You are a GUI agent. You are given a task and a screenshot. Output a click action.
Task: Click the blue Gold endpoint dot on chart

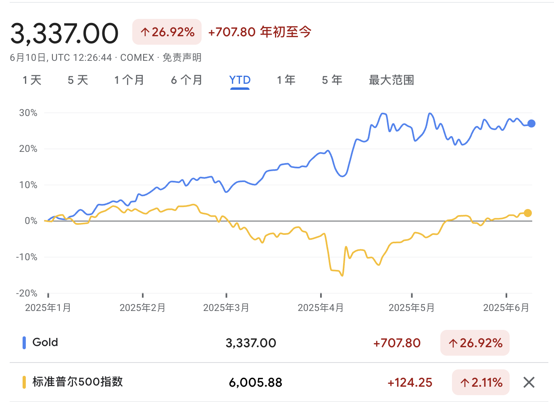[531, 124]
